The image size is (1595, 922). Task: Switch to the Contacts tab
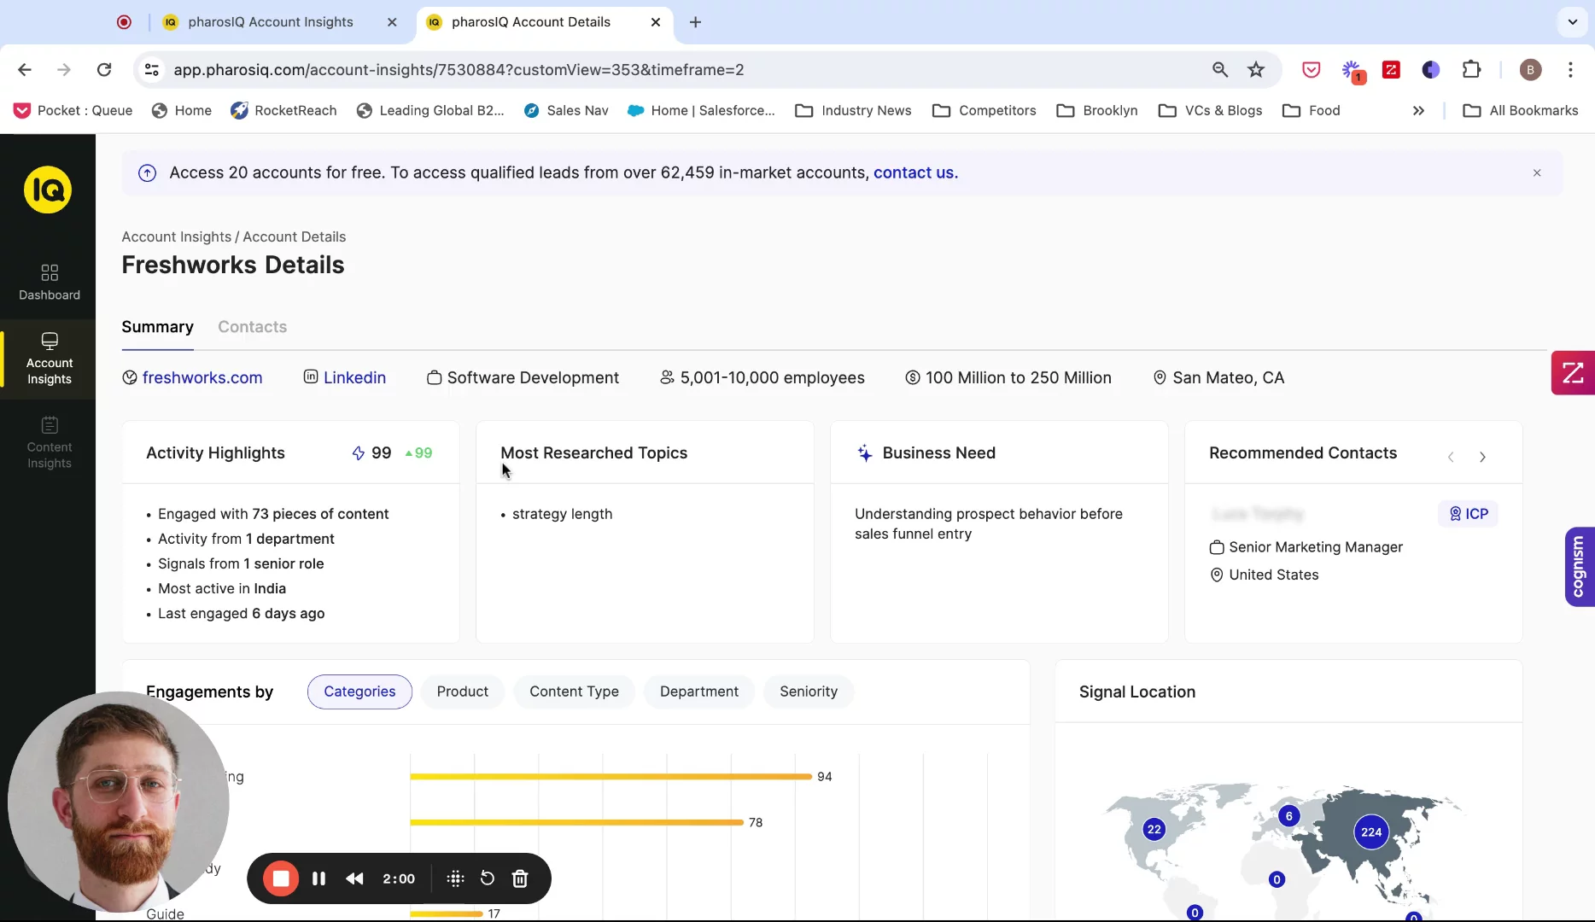tap(252, 327)
